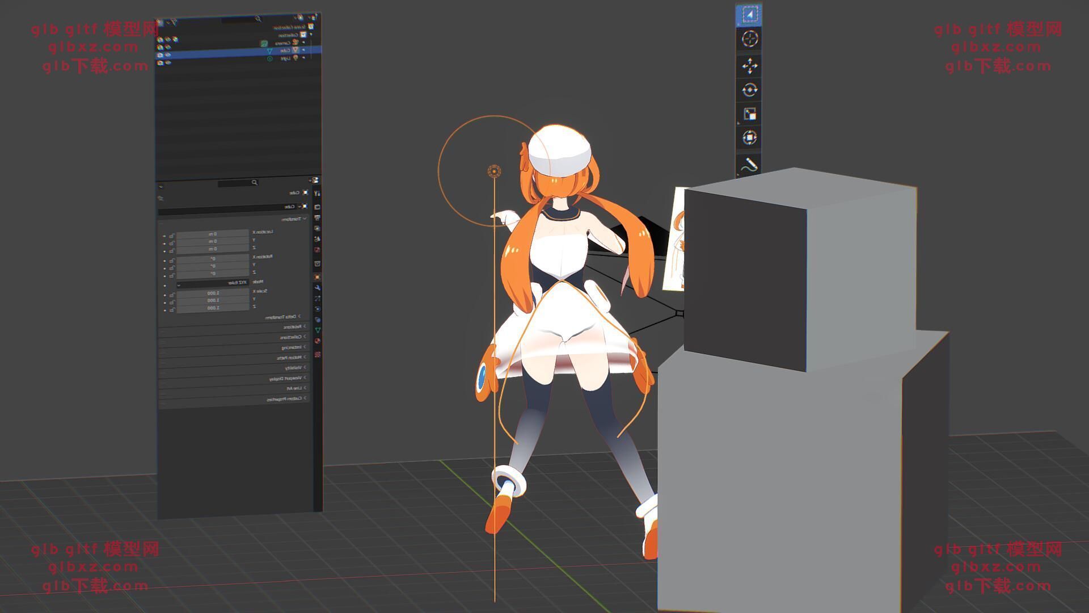Open the Modifiers wrench tab
This screenshot has width=1089, height=613.
[x=317, y=288]
